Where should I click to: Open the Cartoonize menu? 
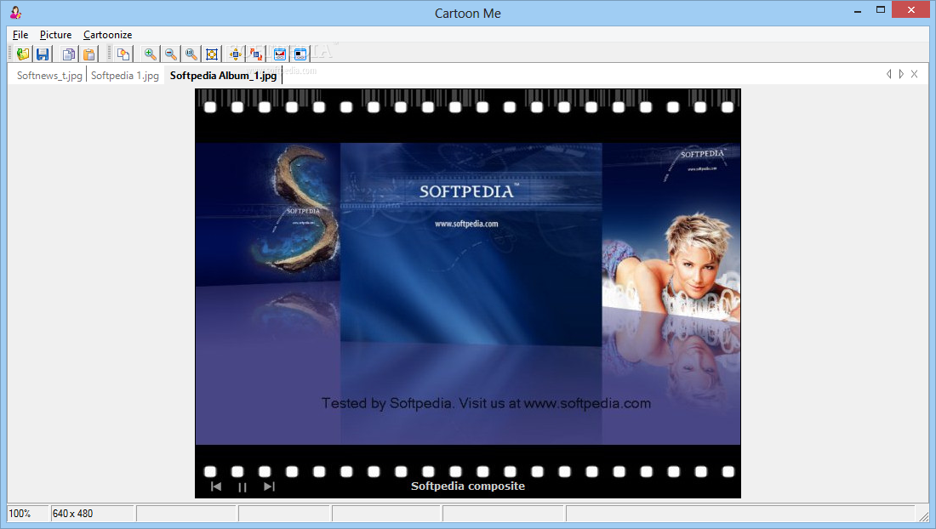[x=107, y=35]
